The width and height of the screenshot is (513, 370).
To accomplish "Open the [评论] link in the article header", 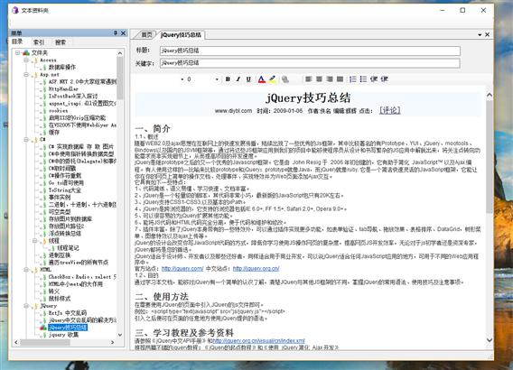I will (x=389, y=110).
